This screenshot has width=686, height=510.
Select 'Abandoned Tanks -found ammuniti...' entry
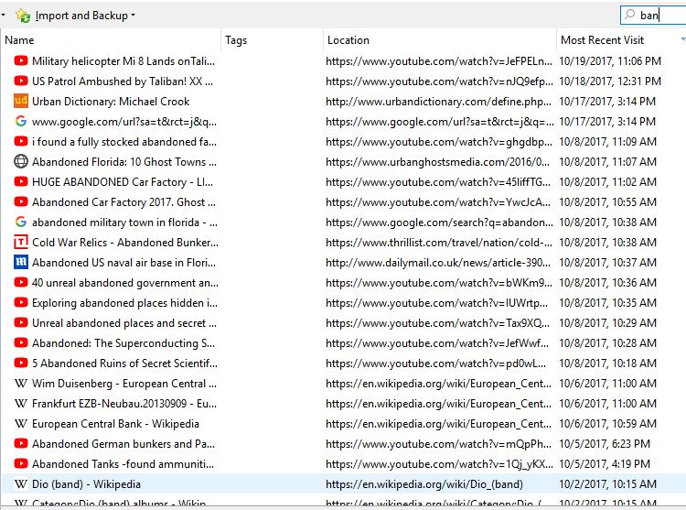point(123,464)
